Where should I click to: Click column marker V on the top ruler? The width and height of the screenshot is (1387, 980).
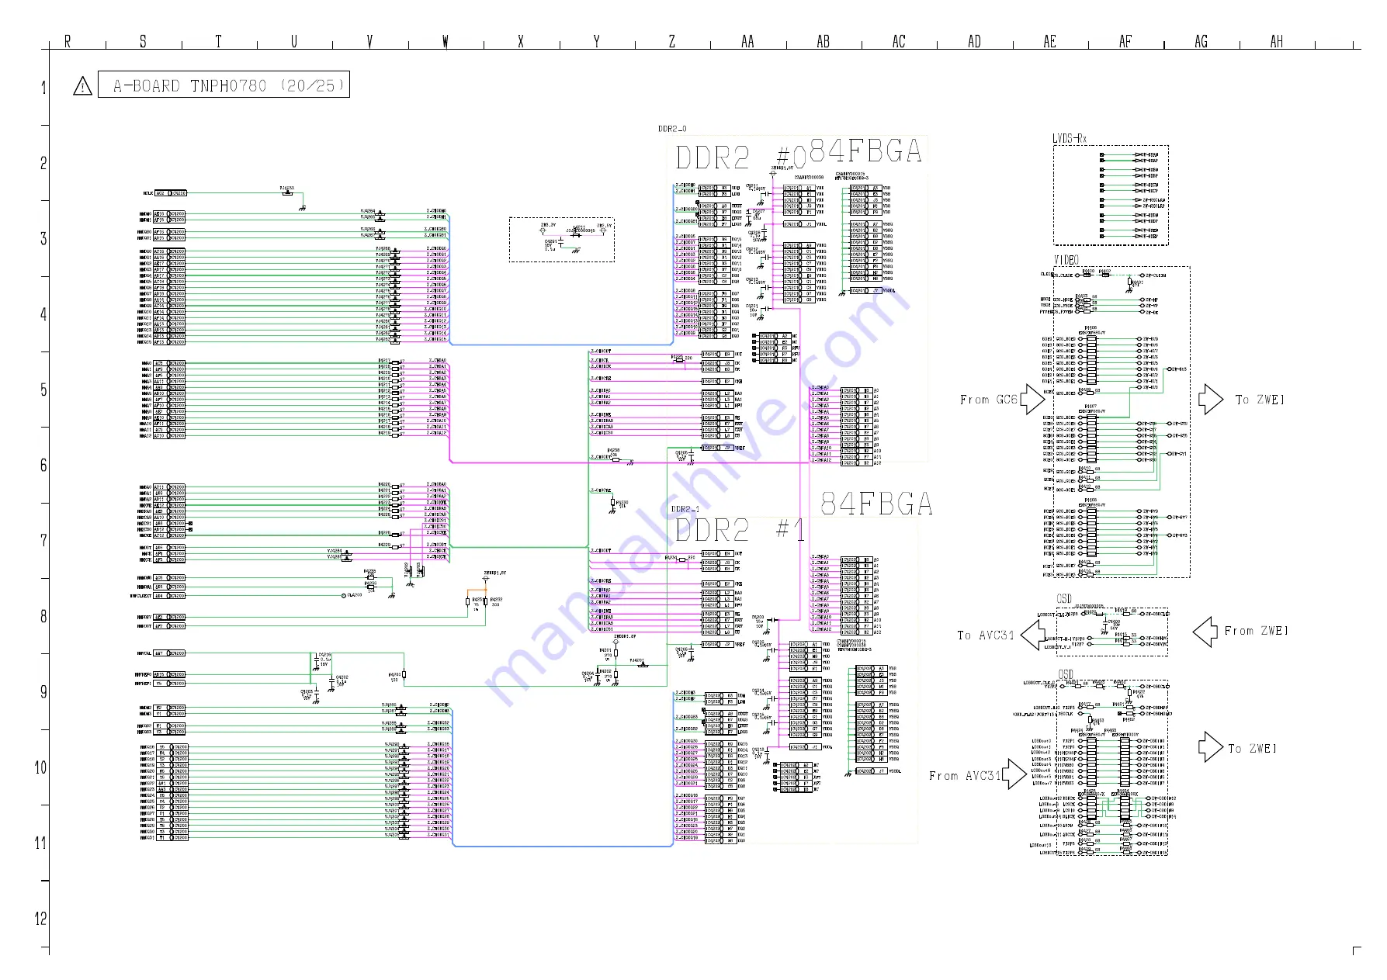point(369,41)
